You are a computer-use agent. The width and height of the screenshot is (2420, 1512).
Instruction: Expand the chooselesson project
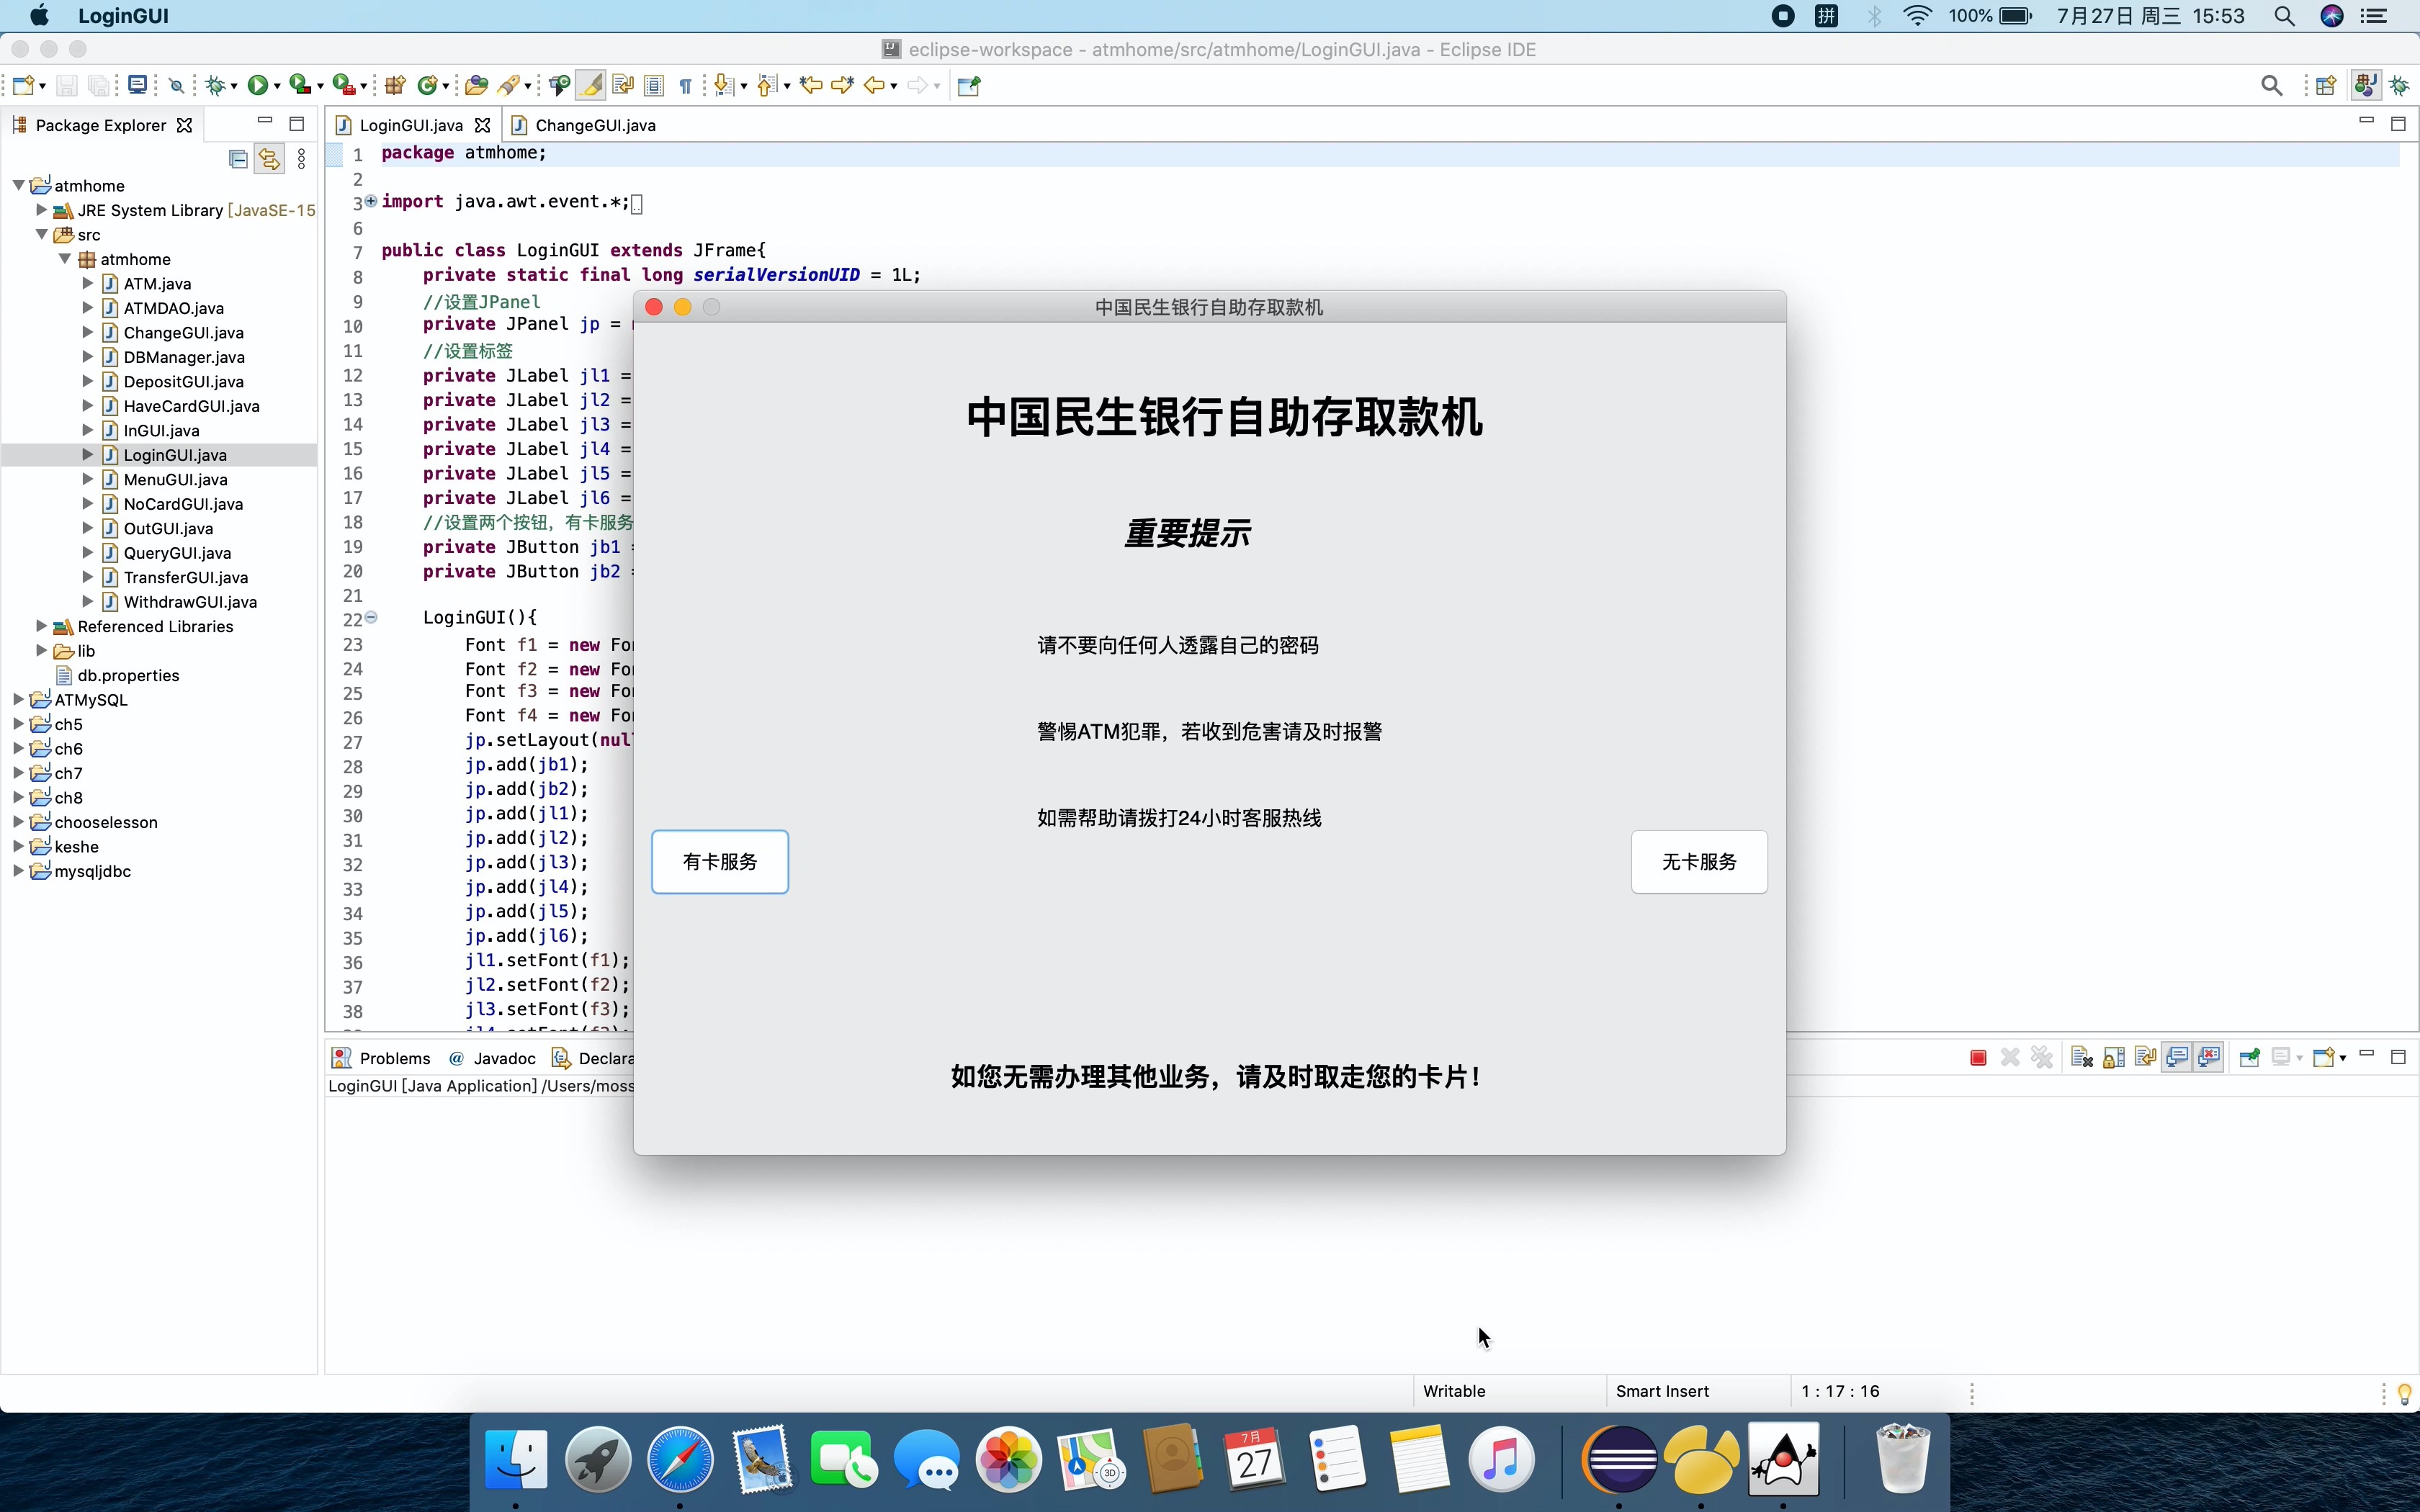(x=18, y=822)
